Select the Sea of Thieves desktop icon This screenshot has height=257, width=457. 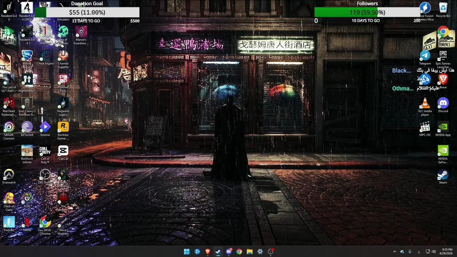coord(63,36)
